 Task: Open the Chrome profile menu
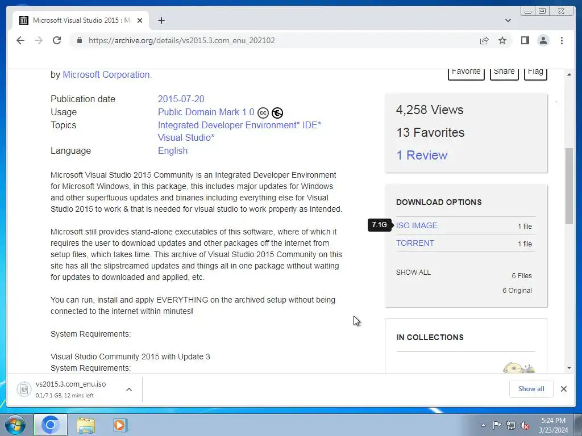(543, 40)
